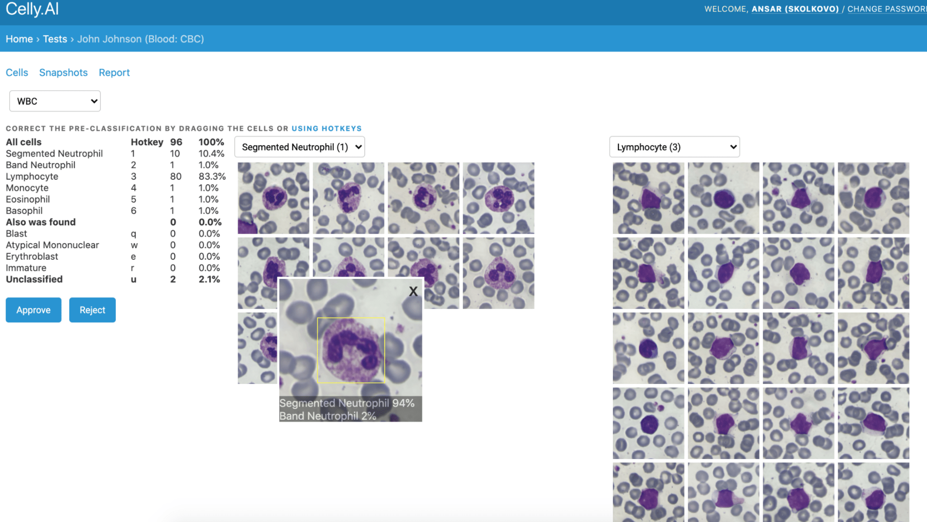Select first segmented neutrophil cell thumbnail
This screenshot has width=927, height=522.
[x=273, y=198]
